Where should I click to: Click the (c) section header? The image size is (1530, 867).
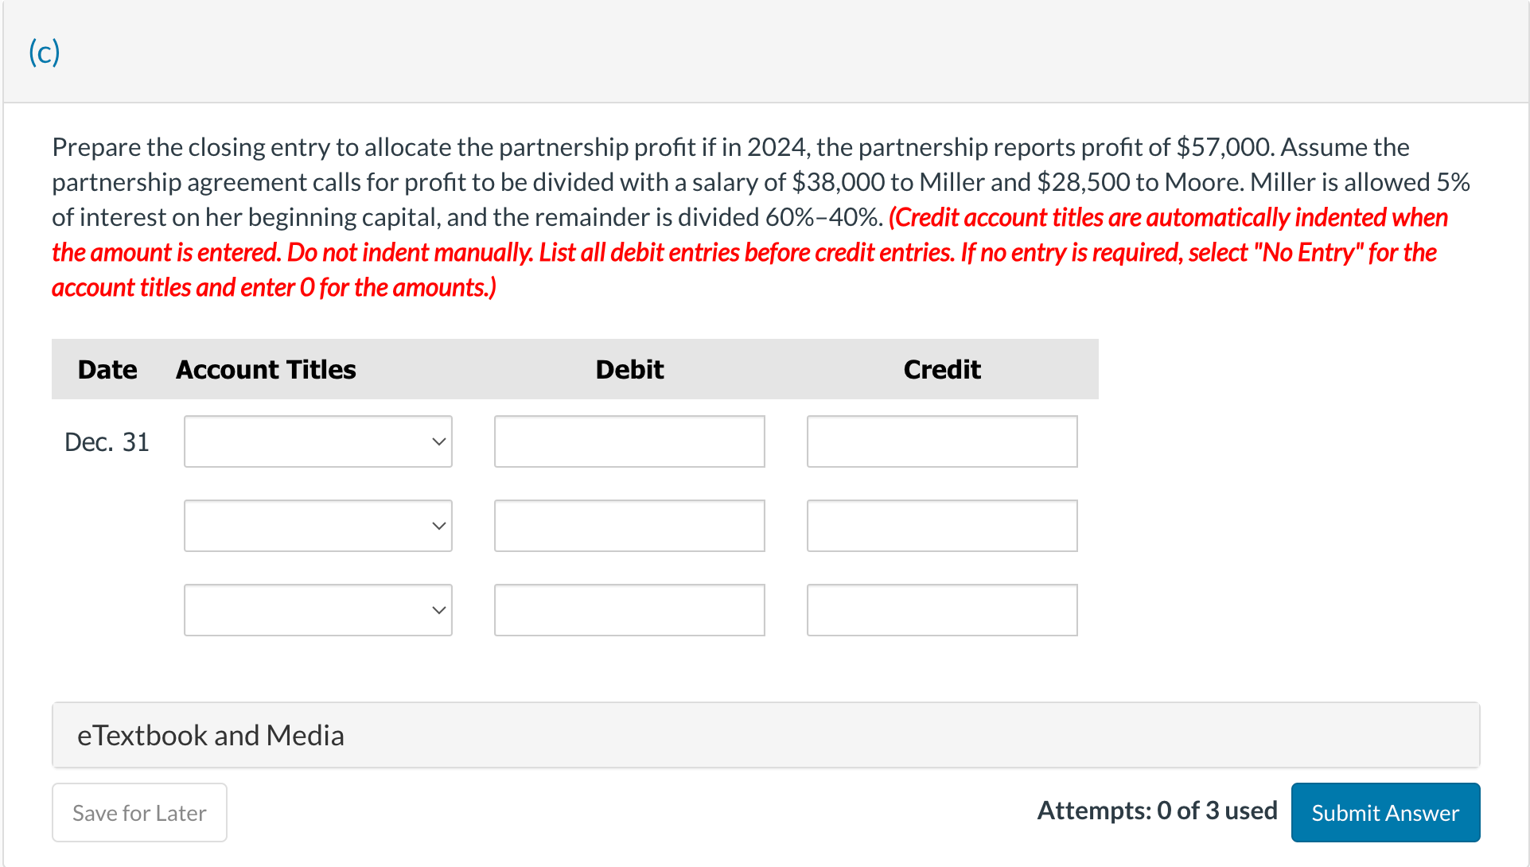coord(45,51)
